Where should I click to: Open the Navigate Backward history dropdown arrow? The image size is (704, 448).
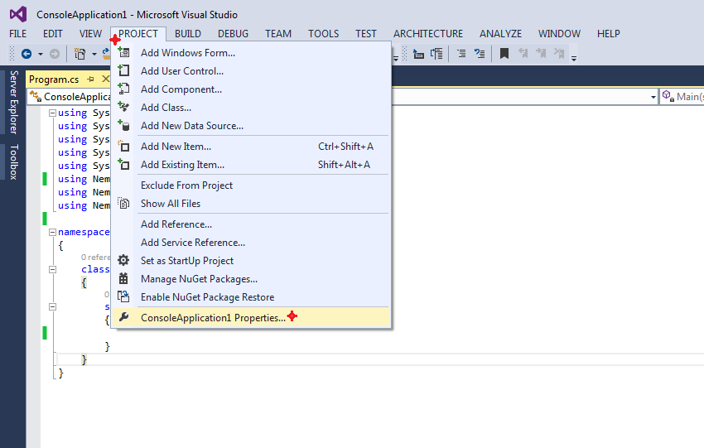(x=41, y=55)
